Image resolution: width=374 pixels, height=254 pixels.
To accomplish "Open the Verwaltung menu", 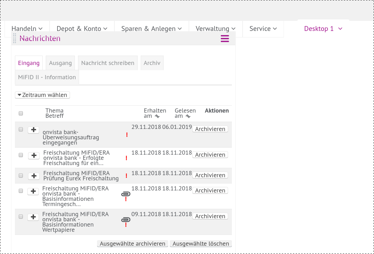I will click(x=216, y=29).
